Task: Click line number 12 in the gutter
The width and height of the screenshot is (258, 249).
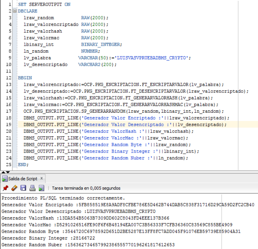Action: (9, 78)
